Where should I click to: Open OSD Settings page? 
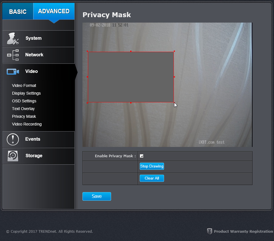coord(24,101)
